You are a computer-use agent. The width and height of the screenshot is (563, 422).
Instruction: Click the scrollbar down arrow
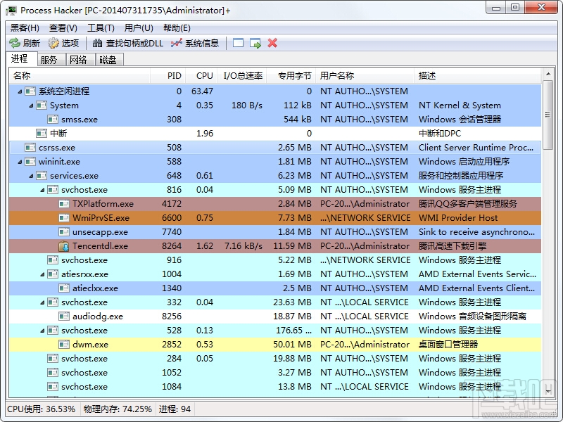click(548, 391)
